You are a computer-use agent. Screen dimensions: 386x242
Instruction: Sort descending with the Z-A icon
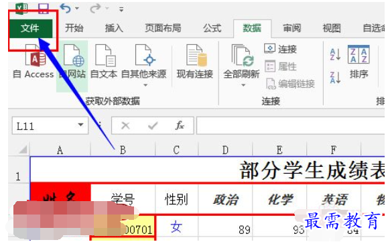(x=335, y=77)
